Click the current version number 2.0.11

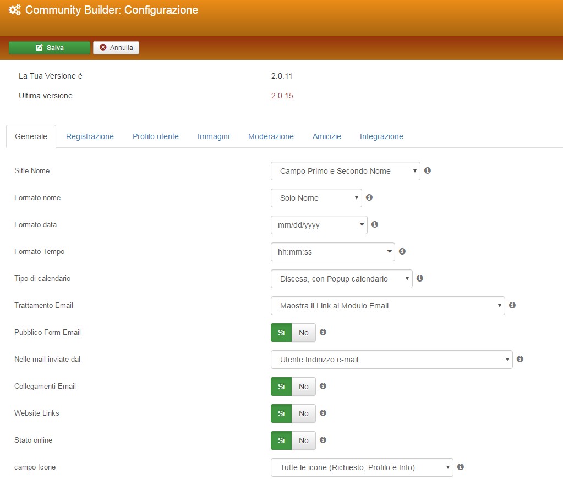[282, 76]
